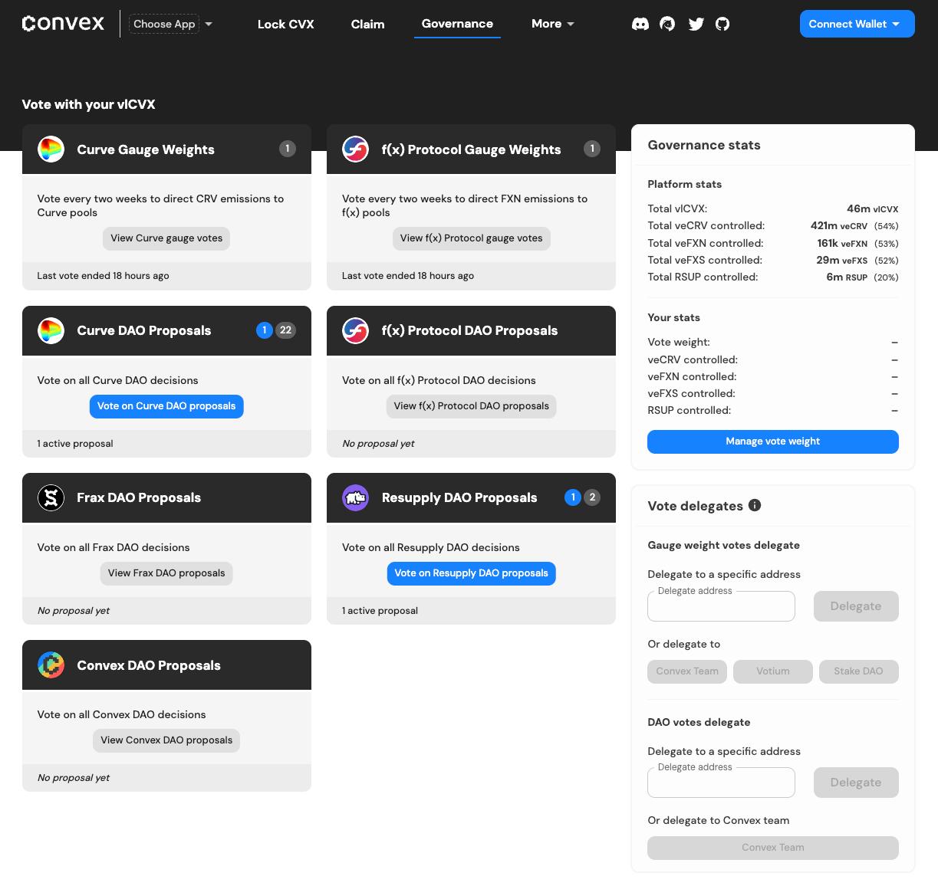The image size is (938, 886).
Task: Select Convex Team under Gauge weight votes delegate
Action: [687, 671]
